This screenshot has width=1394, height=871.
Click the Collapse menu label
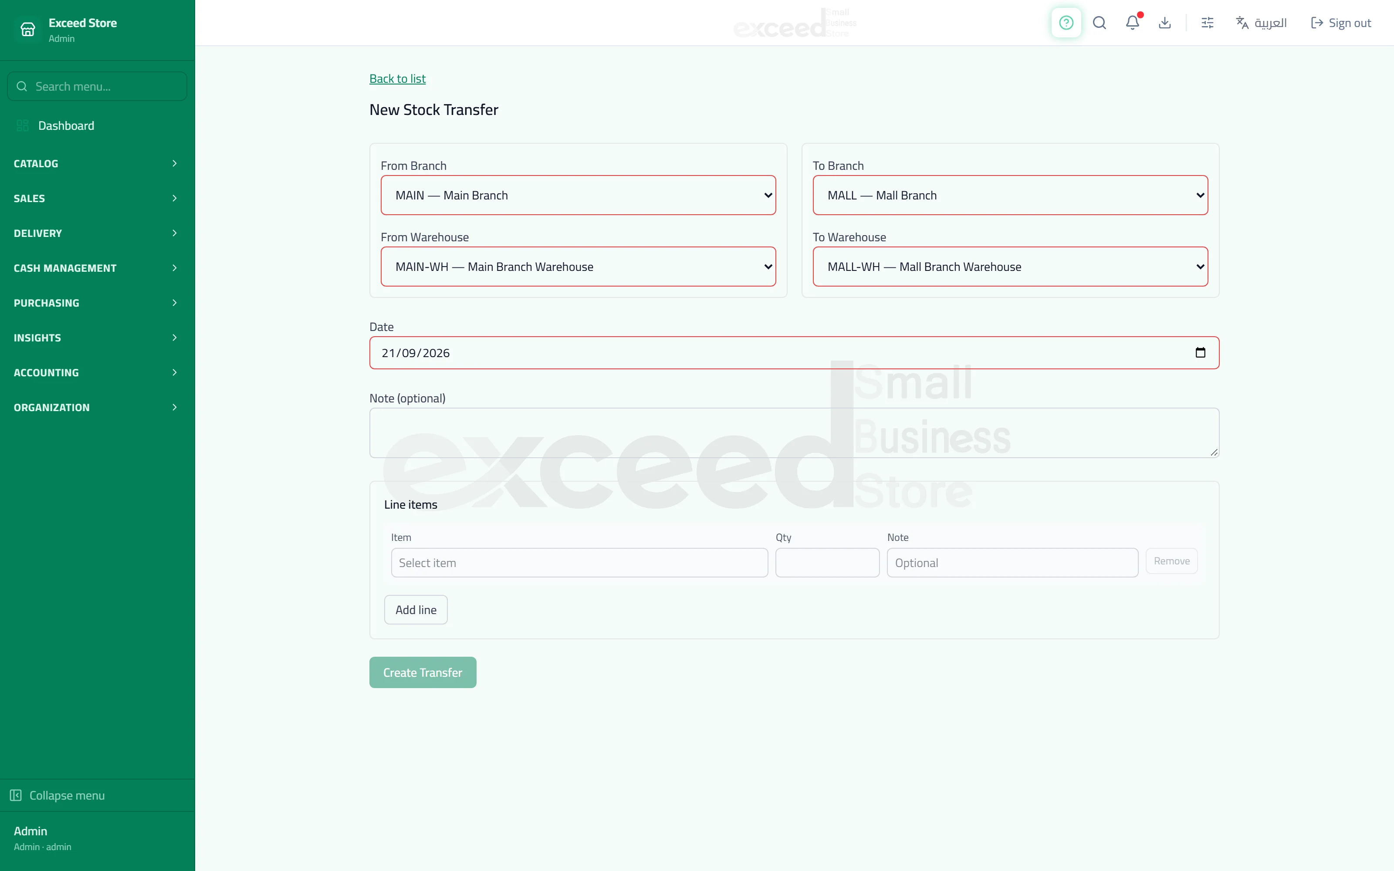point(67,795)
